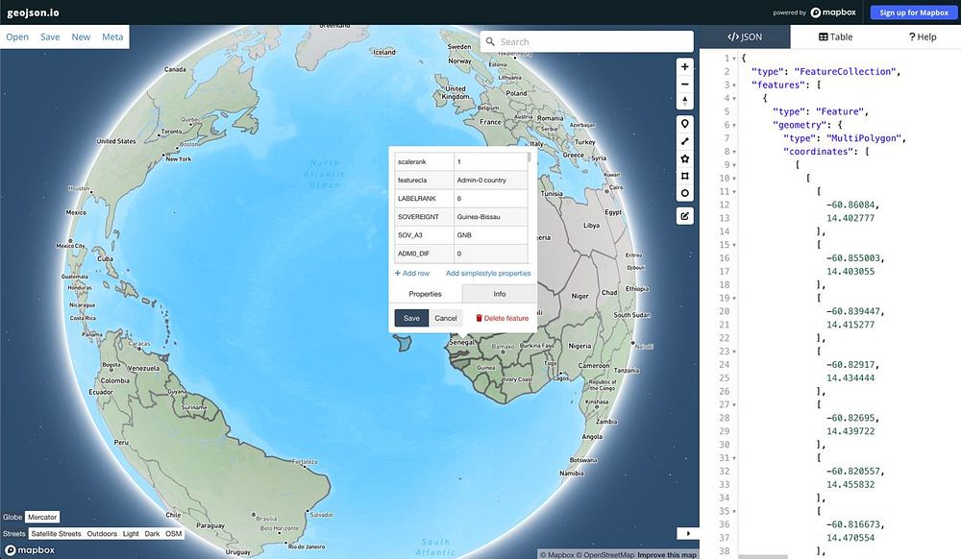Open the Open menu
The width and height of the screenshot is (961, 559).
pos(17,36)
